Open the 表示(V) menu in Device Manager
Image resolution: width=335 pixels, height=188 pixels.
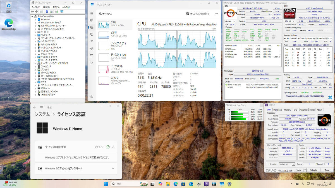tap(56, 7)
